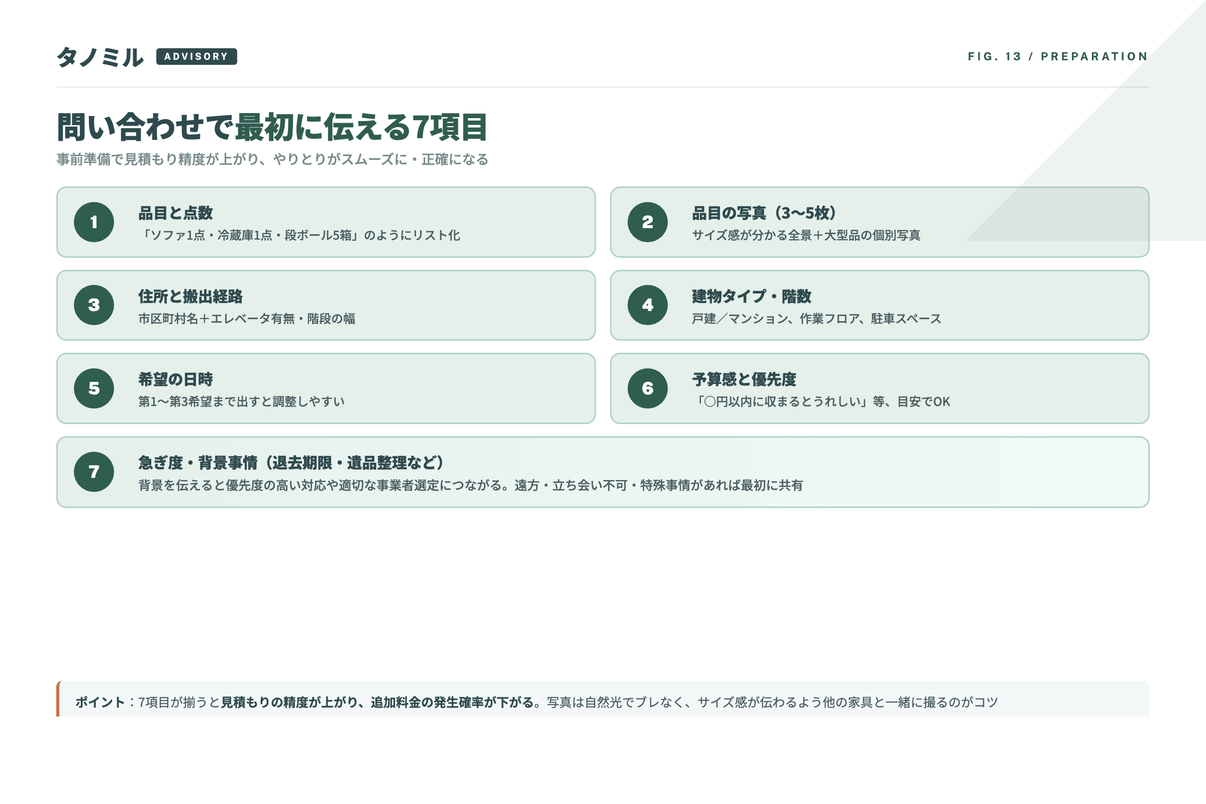Select the 品目の写真（3〜5枚） heading
The height and width of the screenshot is (804, 1206).
764,213
